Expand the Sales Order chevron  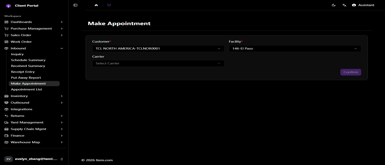click(x=62, y=35)
